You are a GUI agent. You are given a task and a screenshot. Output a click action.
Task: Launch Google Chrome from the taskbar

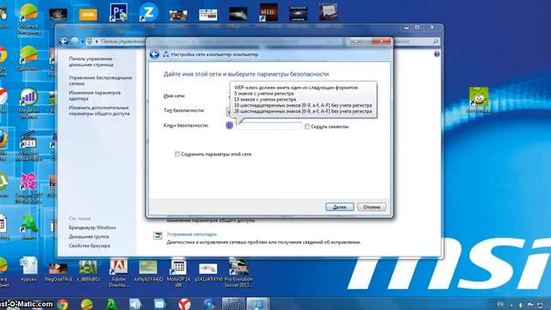[63, 304]
